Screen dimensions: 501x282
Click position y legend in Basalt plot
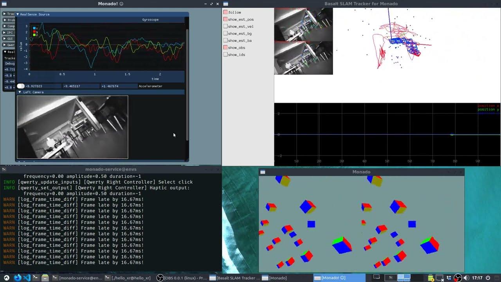tap(488, 109)
